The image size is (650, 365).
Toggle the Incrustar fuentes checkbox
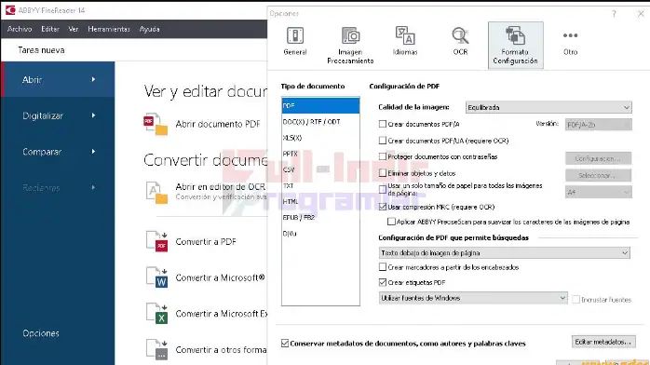576,299
